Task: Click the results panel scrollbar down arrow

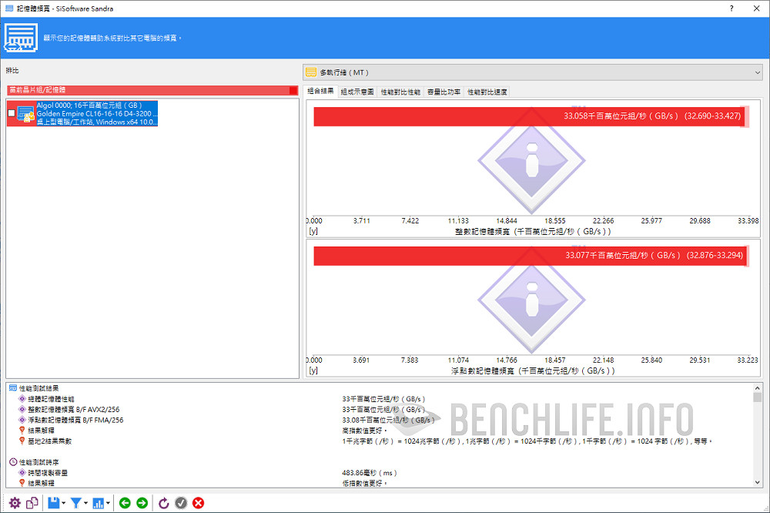Action: pyautogui.click(x=758, y=482)
